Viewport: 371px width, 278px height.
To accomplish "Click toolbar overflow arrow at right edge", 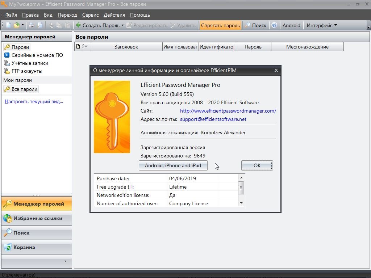I will [368, 27].
